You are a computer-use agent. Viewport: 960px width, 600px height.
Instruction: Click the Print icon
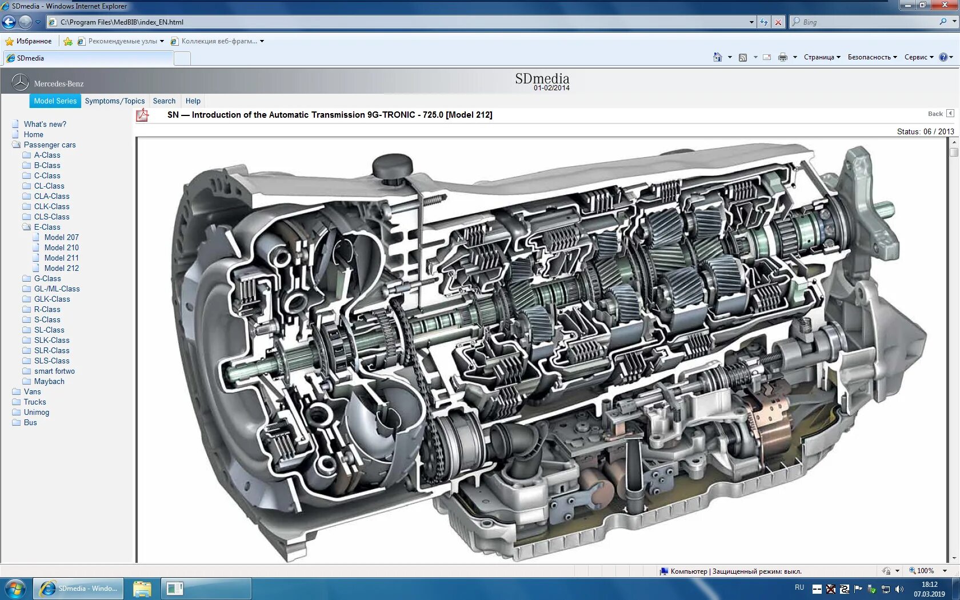[783, 57]
